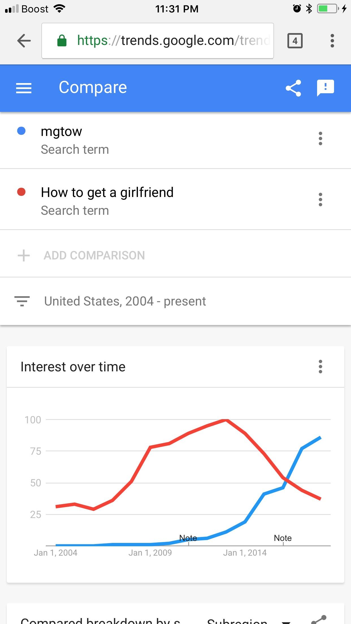The width and height of the screenshot is (351, 624).
Task: Click the red girlfriend term color dot
Action: pos(21,192)
